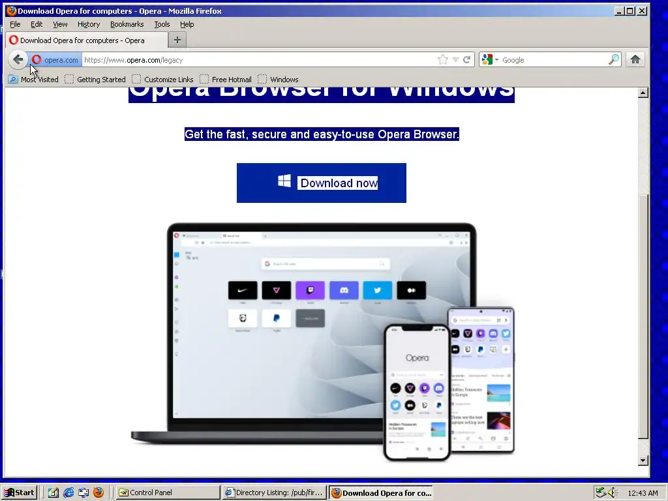Image resolution: width=668 pixels, height=501 pixels.
Task: Click into the Google search box
Action: click(x=554, y=59)
